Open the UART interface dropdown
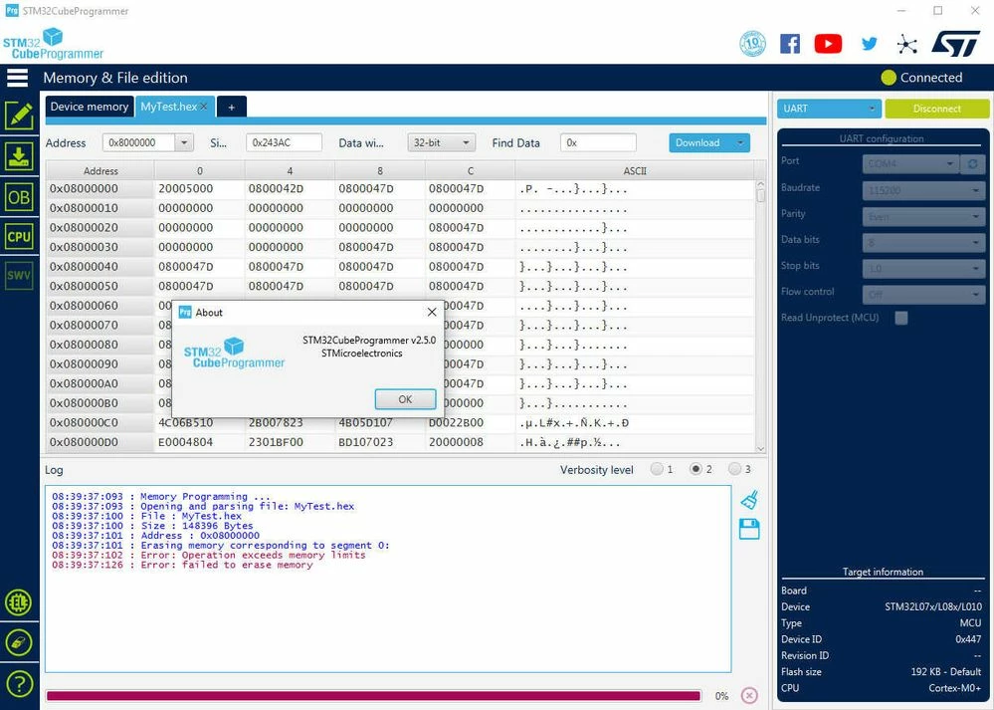The image size is (994, 710). [x=829, y=109]
